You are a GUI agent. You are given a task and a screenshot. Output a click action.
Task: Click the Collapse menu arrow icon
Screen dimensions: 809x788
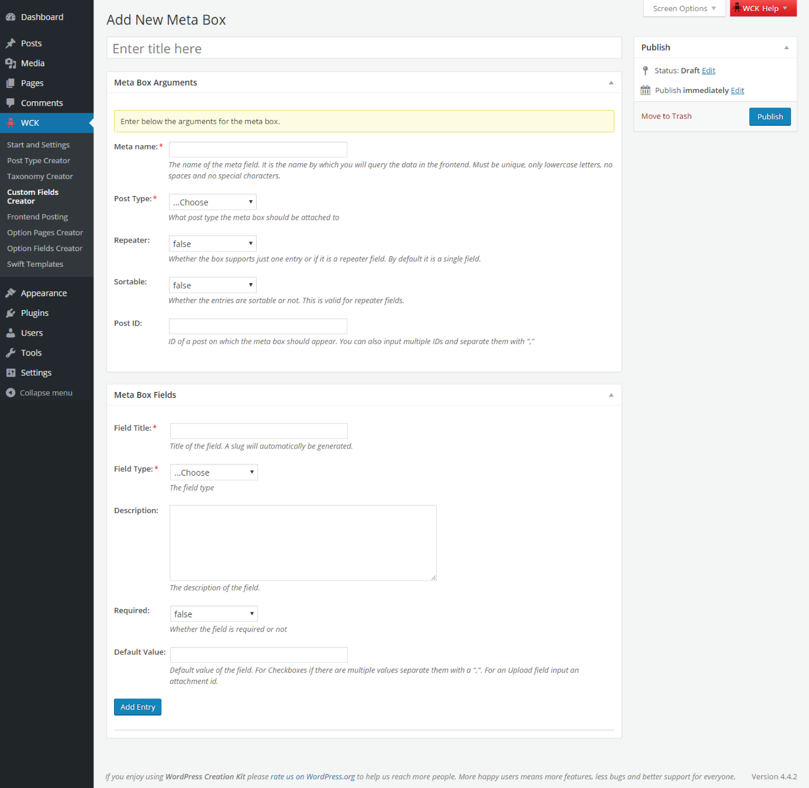pyautogui.click(x=11, y=393)
